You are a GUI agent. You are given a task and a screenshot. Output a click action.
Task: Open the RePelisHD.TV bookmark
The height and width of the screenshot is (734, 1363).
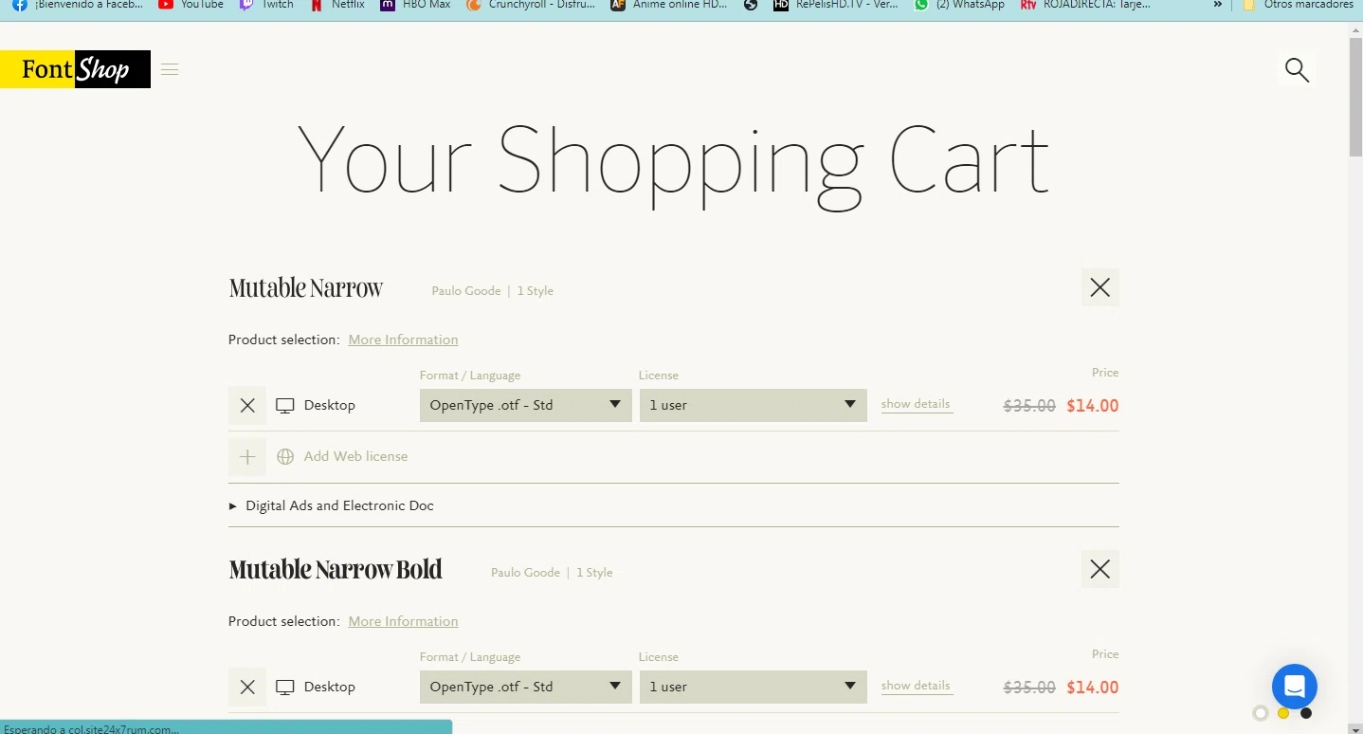pyautogui.click(x=836, y=5)
